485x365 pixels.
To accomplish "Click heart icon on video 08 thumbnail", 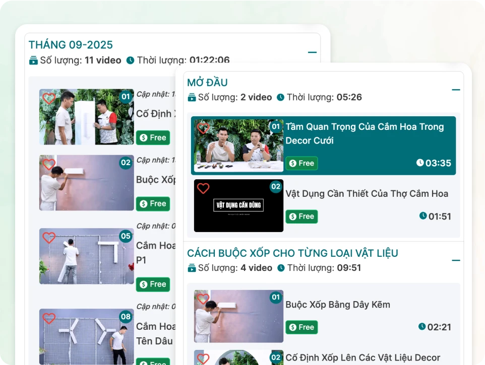I will pos(49,318).
